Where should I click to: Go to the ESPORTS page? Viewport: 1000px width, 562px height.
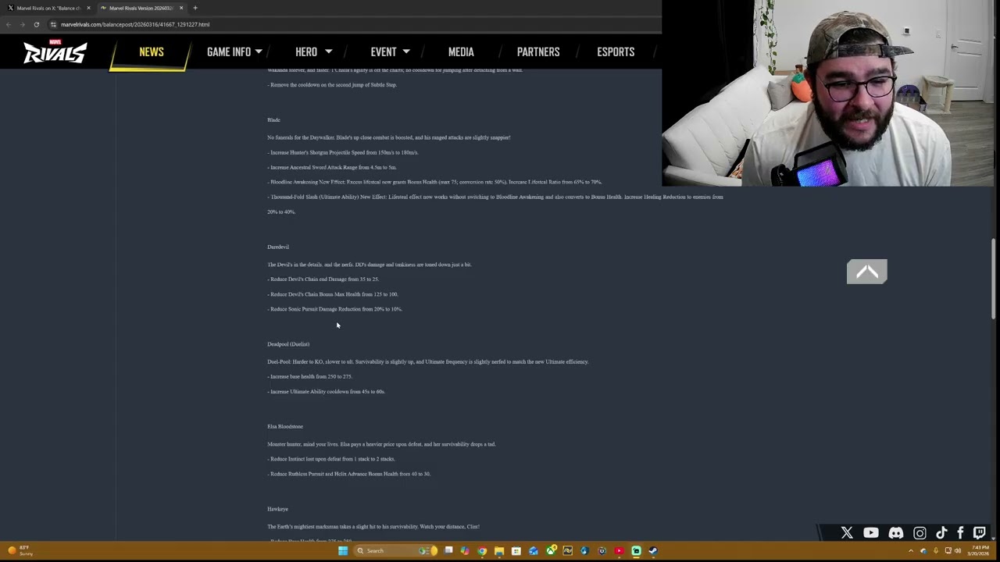pyautogui.click(x=616, y=52)
